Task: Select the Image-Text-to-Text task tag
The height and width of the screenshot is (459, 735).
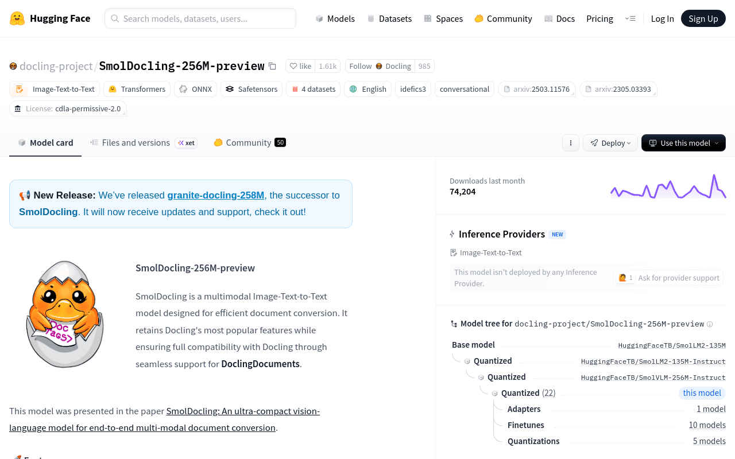Action: tap(55, 89)
